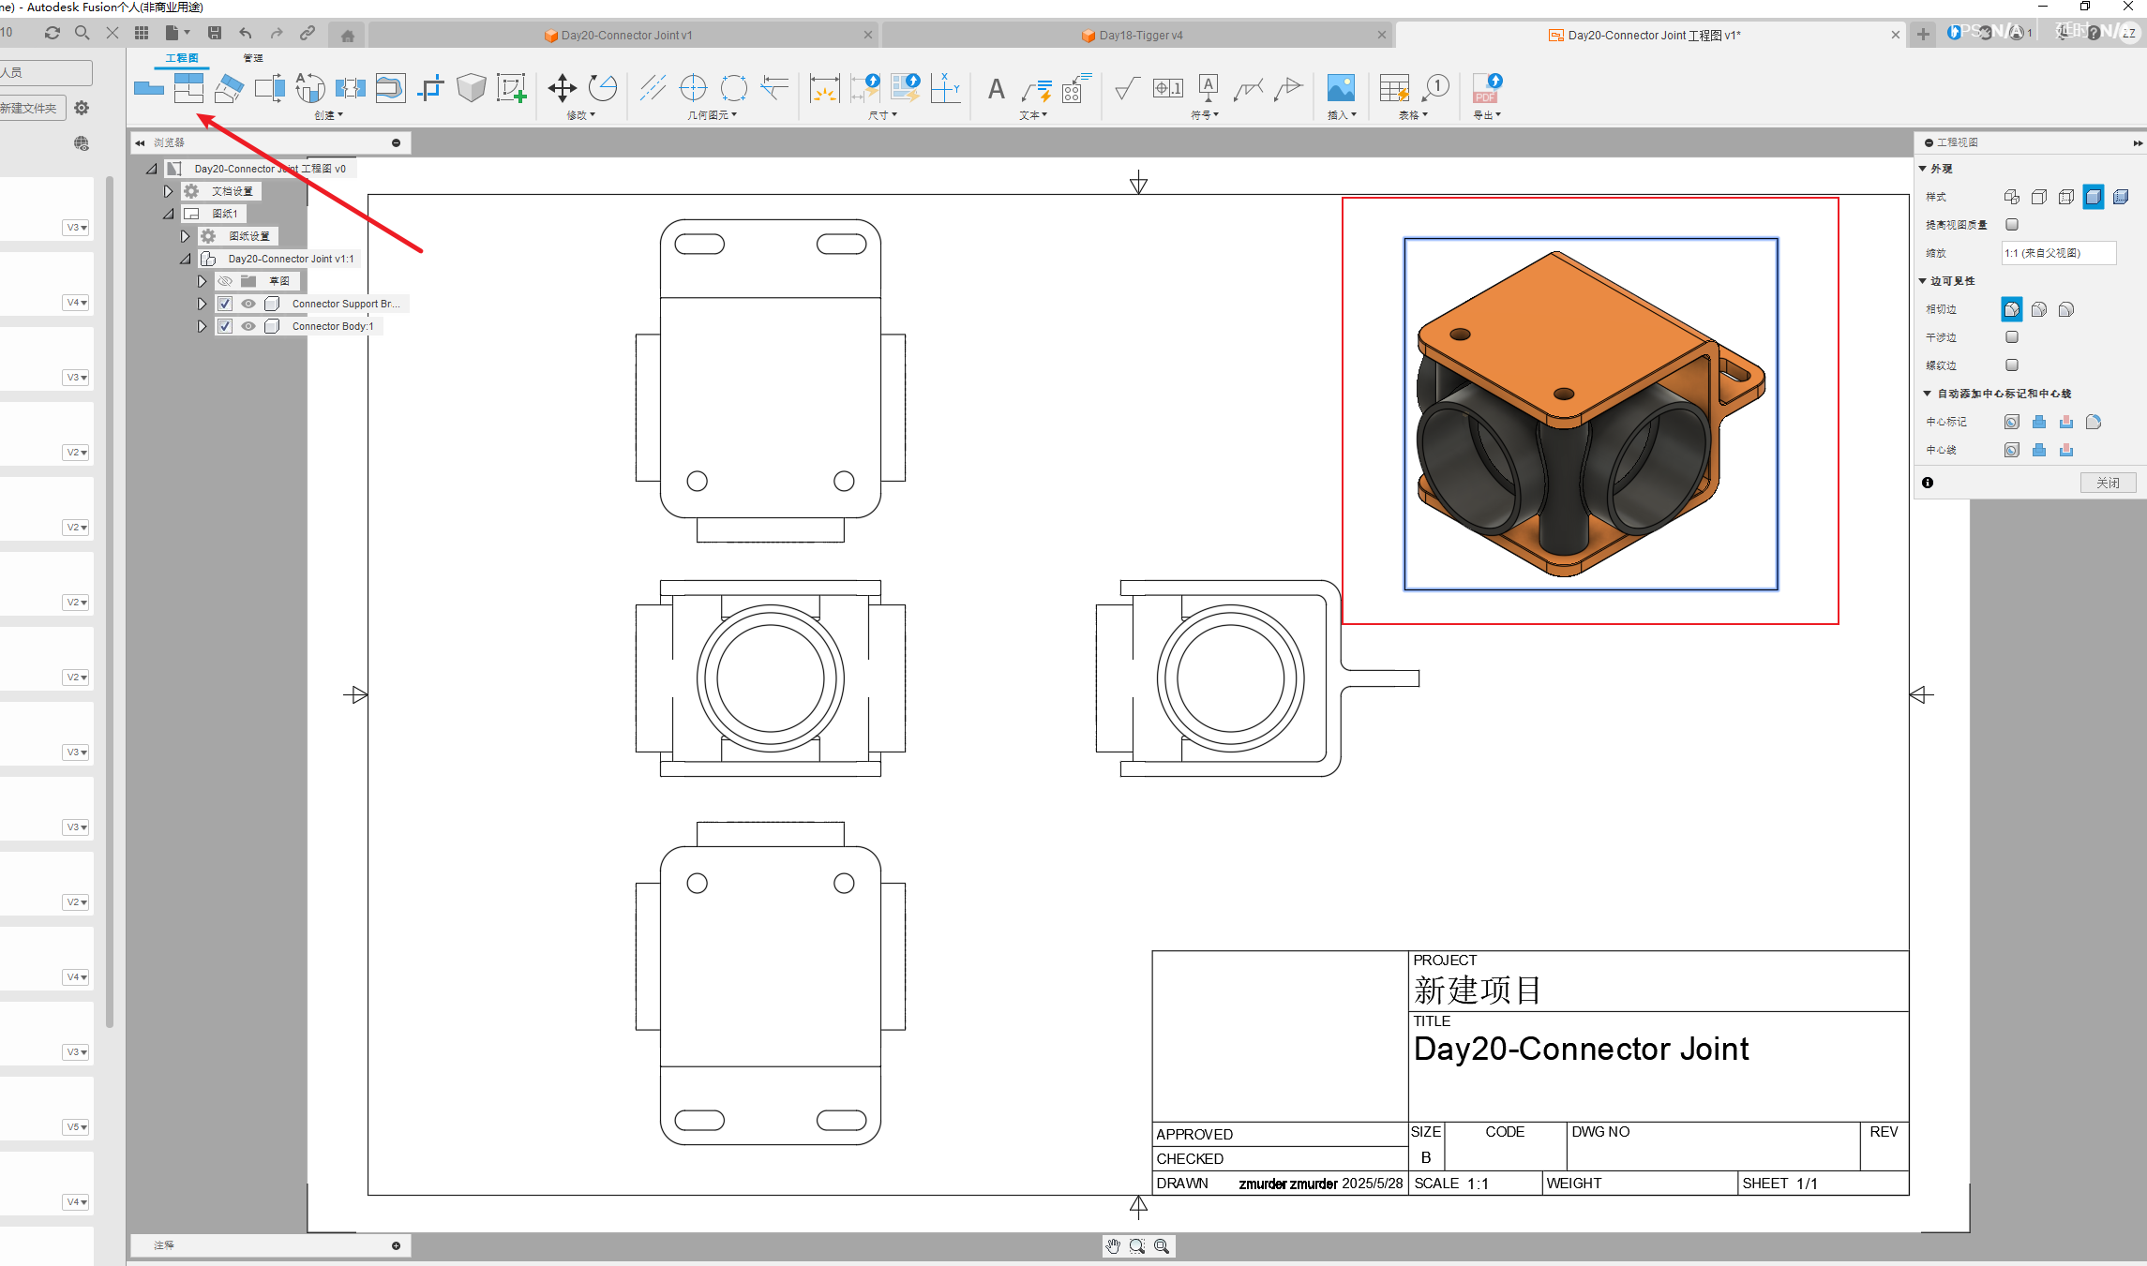The image size is (2147, 1266).
Task: Collapse the 边可见性 section
Action: tap(1923, 281)
